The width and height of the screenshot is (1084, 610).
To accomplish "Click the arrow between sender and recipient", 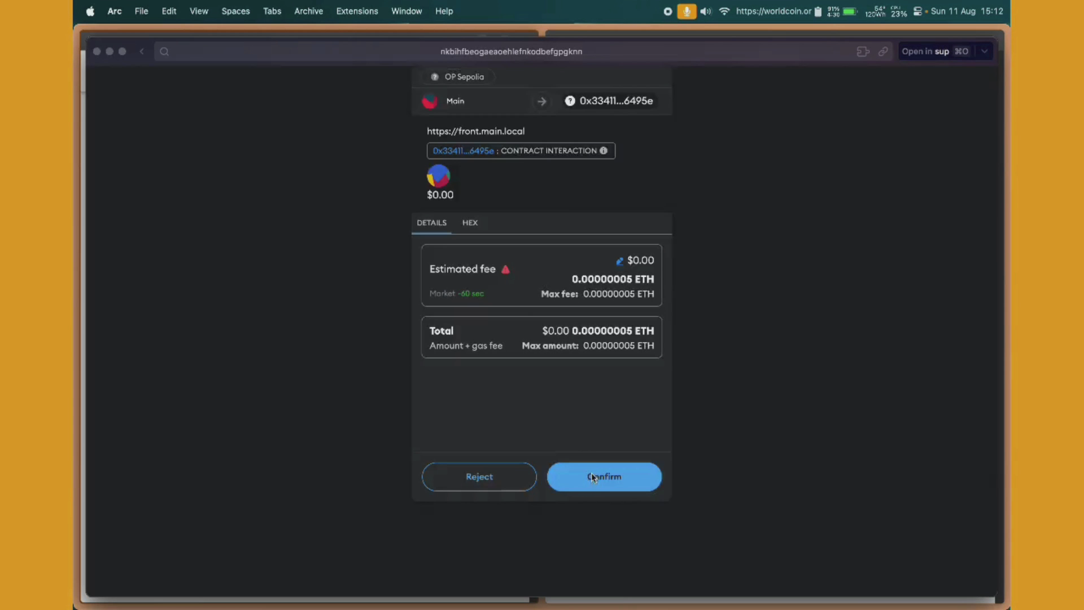I will click(541, 101).
